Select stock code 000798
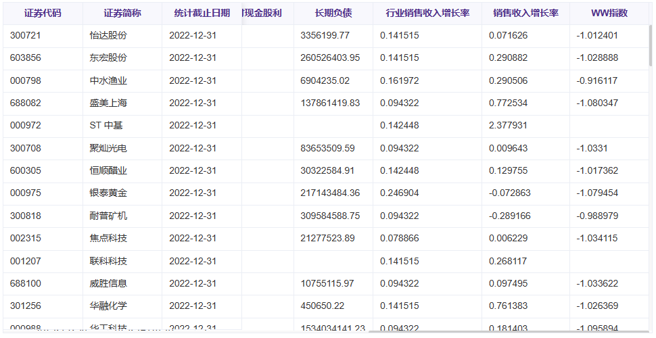Viewport: 656px width, 338px height. tap(26, 80)
